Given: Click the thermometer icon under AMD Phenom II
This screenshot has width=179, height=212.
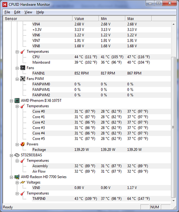Looking at the screenshot, I should pyautogui.click(x=23, y=106).
